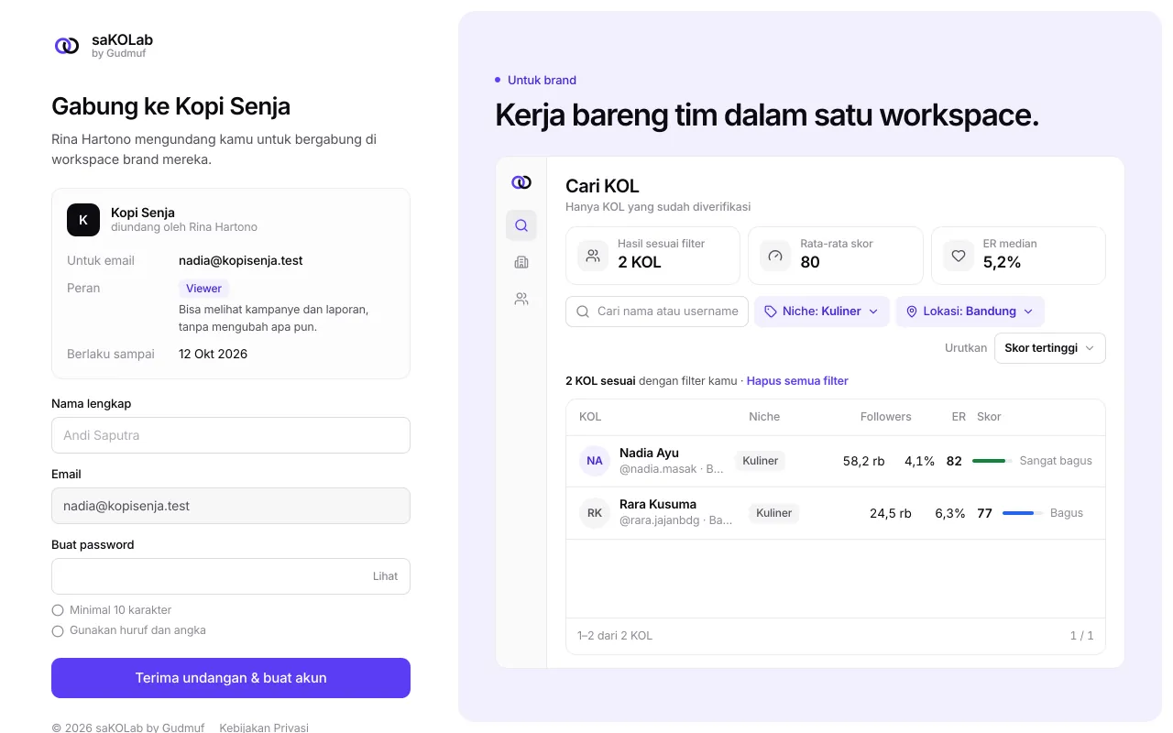This screenshot has width=1173, height=733.
Task: Click the prefilled Email input field
Action: pos(231,506)
